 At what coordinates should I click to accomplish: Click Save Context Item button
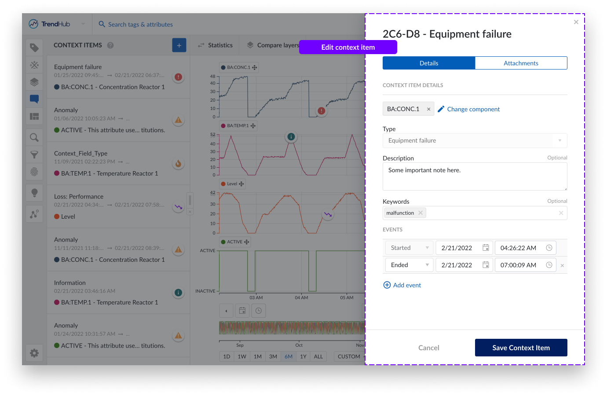tap(521, 348)
